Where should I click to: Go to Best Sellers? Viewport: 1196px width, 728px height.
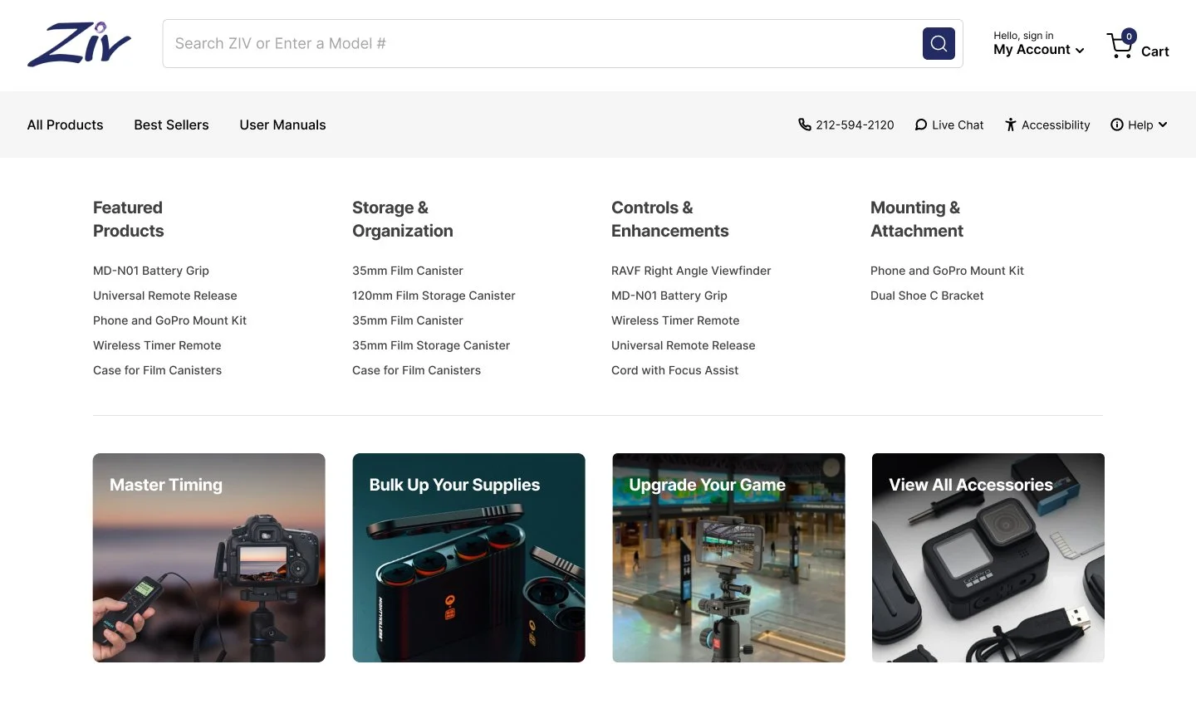pos(171,125)
